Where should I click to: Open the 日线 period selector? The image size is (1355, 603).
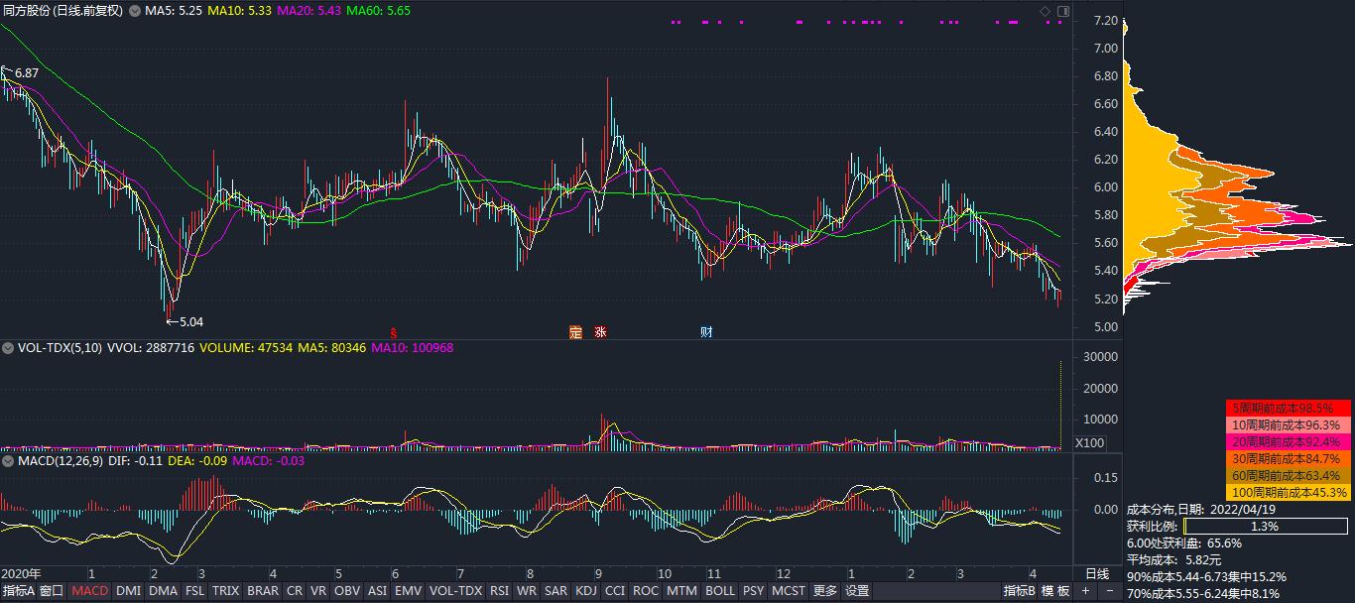pos(1097,574)
